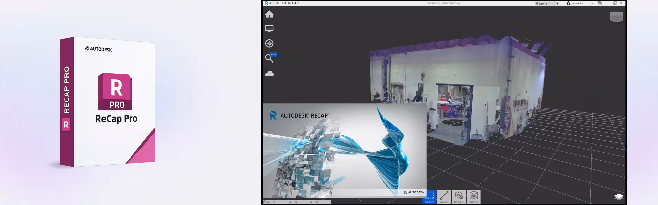The height and width of the screenshot is (205, 658).
Task: Click the Autodesk ReCap splash screen image
Action: (x=345, y=151)
